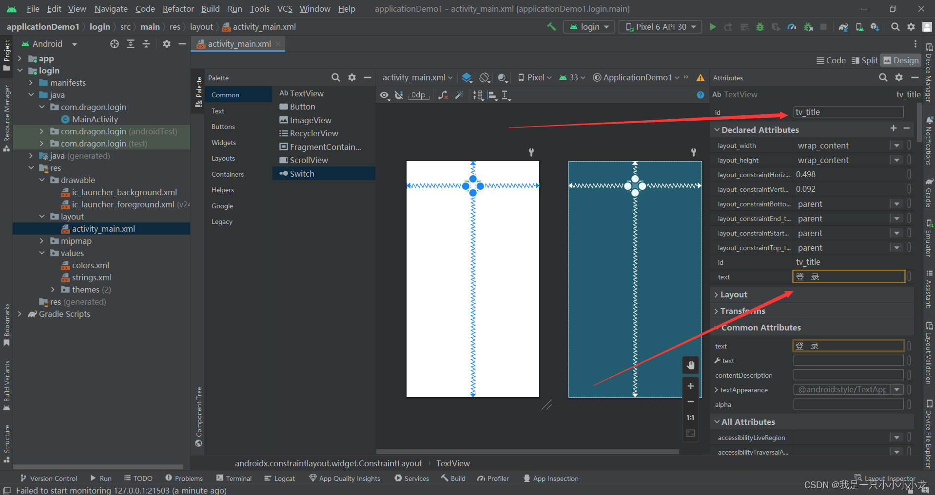Open the Terminal tool window
935x495 pixels.
coord(234,478)
